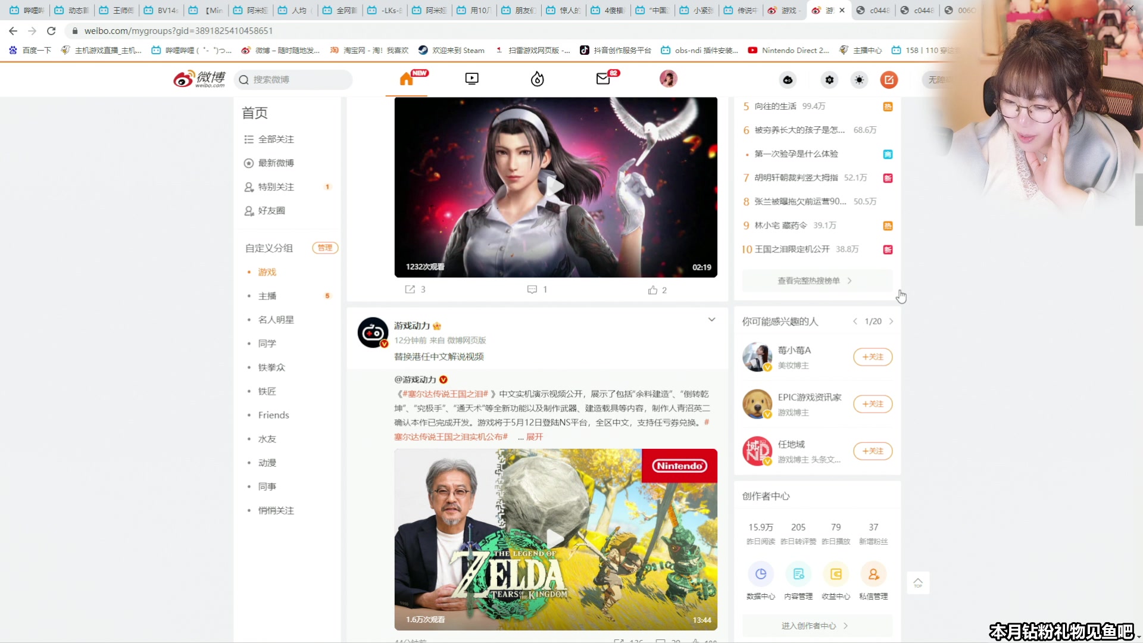Viewport: 1143px width, 643px height.
Task: Expand the 游戏动力 post options chevron
Action: click(711, 320)
